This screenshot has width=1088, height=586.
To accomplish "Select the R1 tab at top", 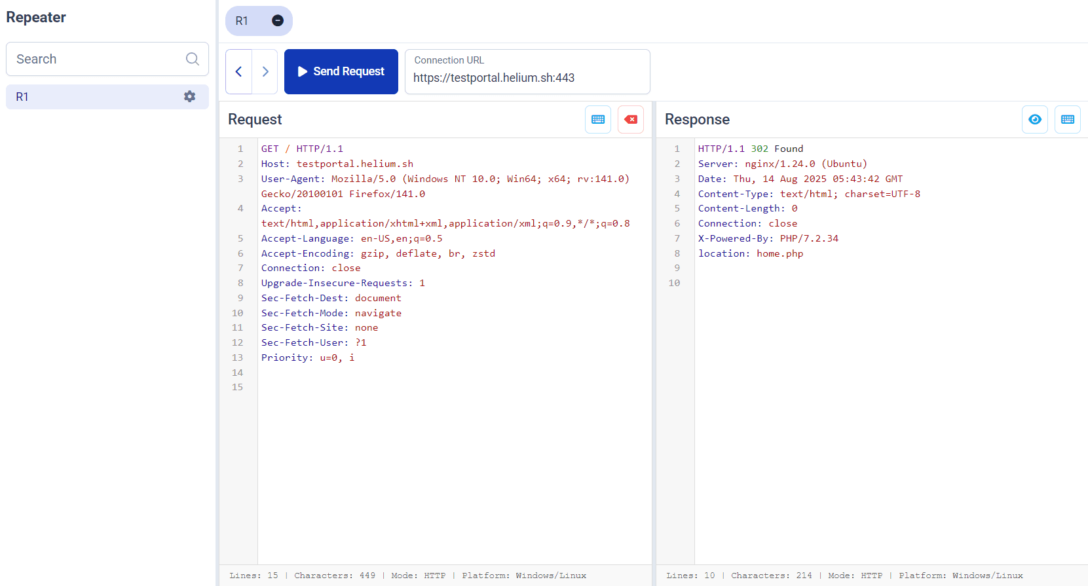I will click(243, 21).
